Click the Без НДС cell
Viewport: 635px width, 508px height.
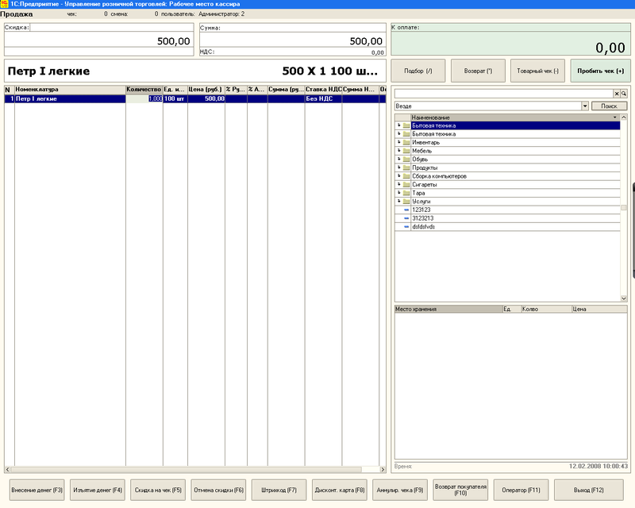[x=323, y=99]
